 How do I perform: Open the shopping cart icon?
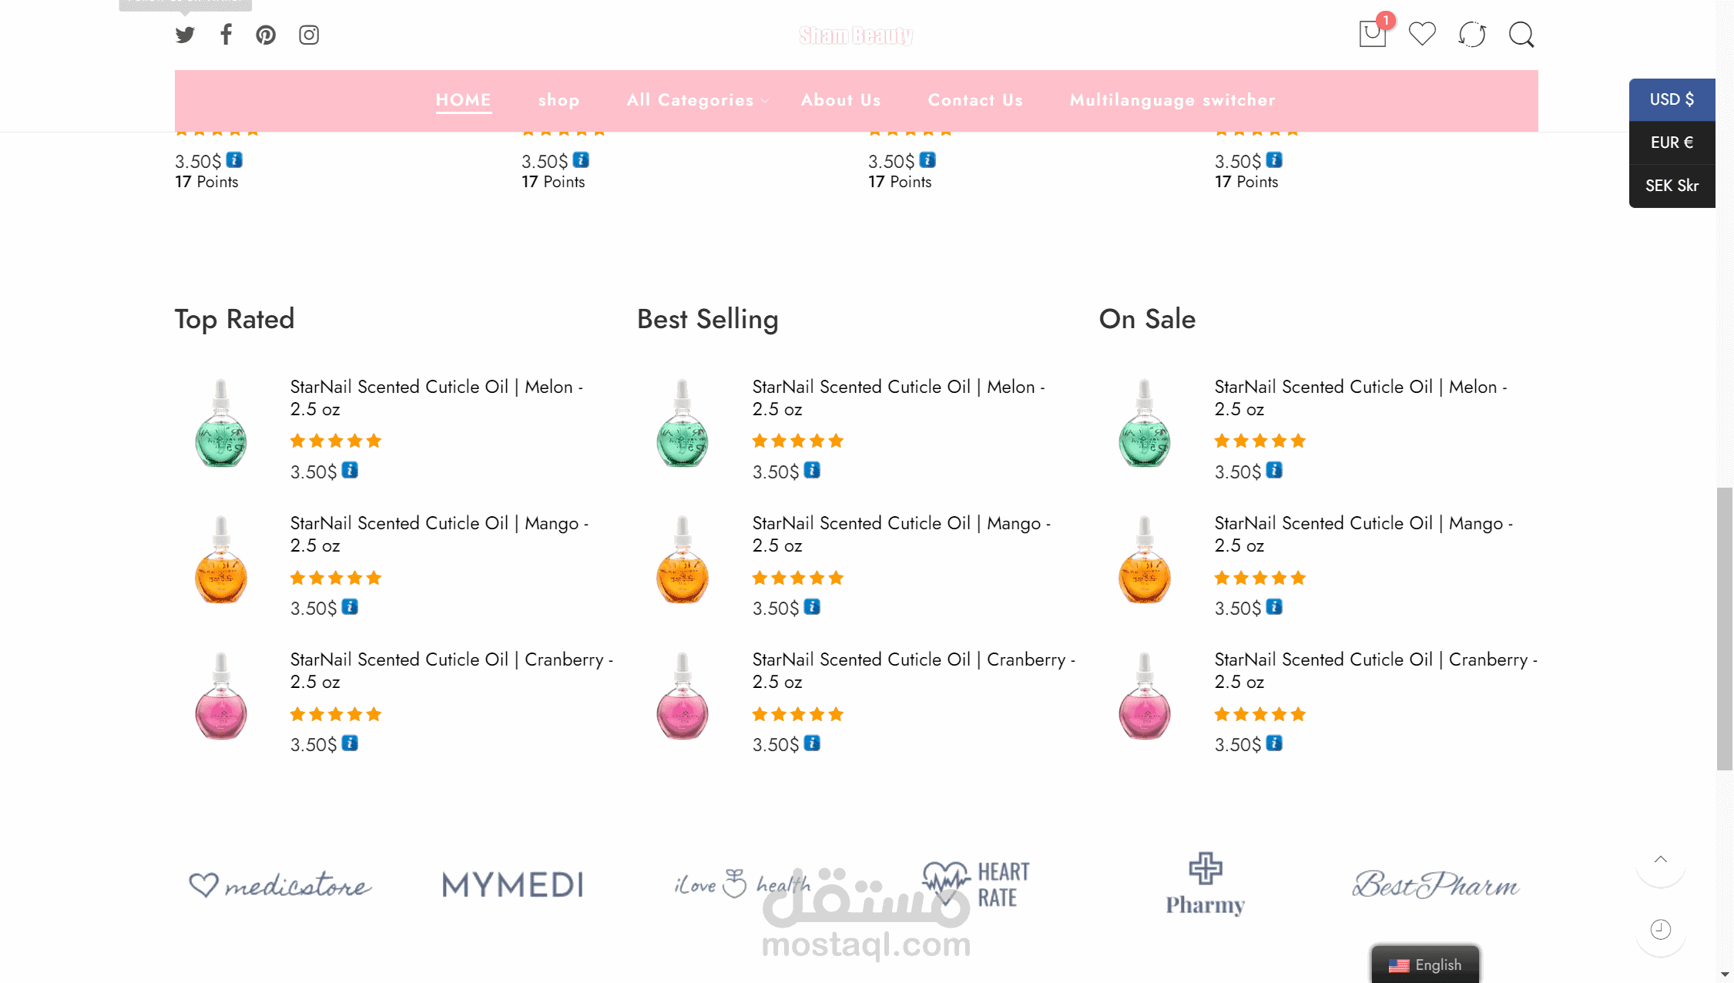[1373, 33]
